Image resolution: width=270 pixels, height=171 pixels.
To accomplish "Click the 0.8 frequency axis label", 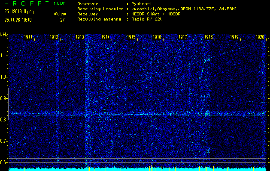I will (4, 120).
